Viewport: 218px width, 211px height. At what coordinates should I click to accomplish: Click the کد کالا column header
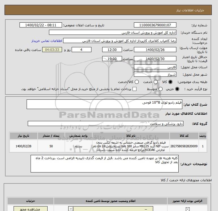tap(184, 136)
